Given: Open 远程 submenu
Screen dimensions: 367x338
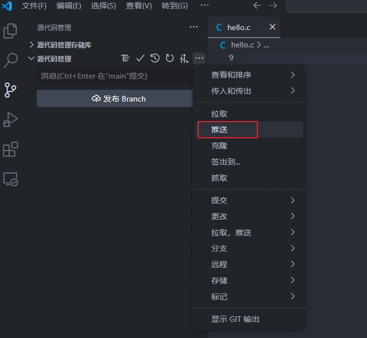Looking at the screenshot, I should [249, 264].
